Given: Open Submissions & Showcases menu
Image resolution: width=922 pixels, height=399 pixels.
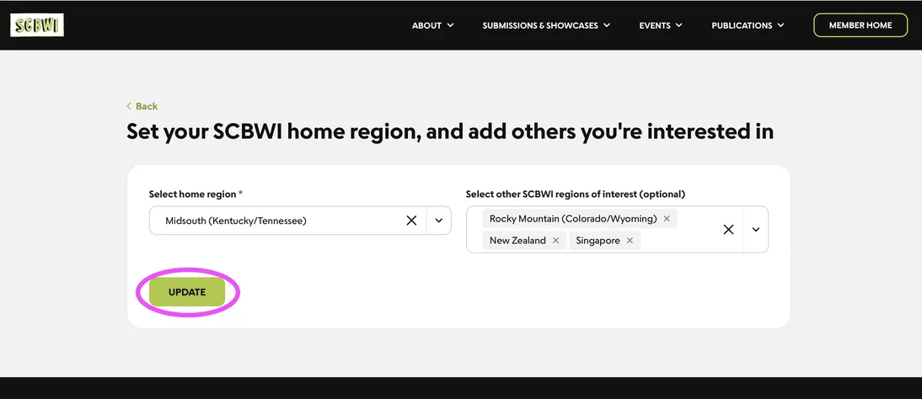Looking at the screenshot, I should click(546, 25).
